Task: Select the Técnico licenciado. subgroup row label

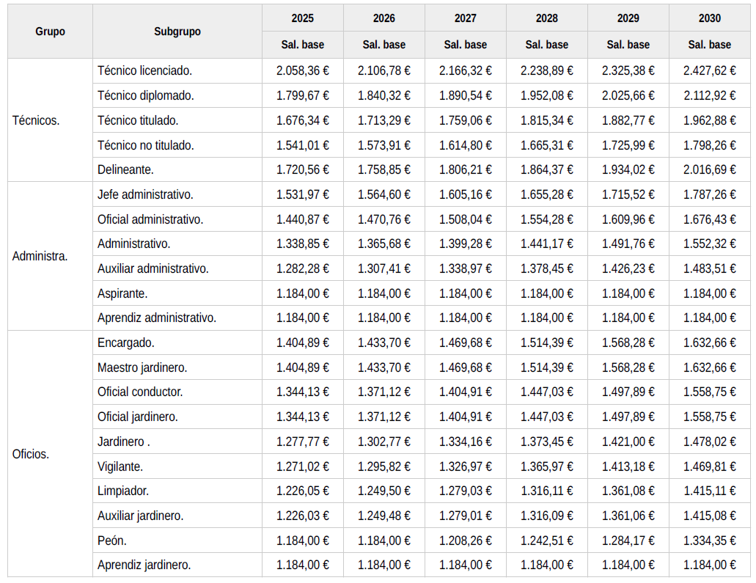Action: coord(144,71)
